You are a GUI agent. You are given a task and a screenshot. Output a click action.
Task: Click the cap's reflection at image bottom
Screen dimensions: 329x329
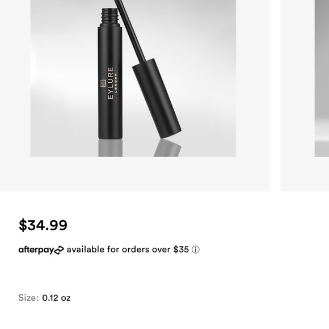point(167,147)
